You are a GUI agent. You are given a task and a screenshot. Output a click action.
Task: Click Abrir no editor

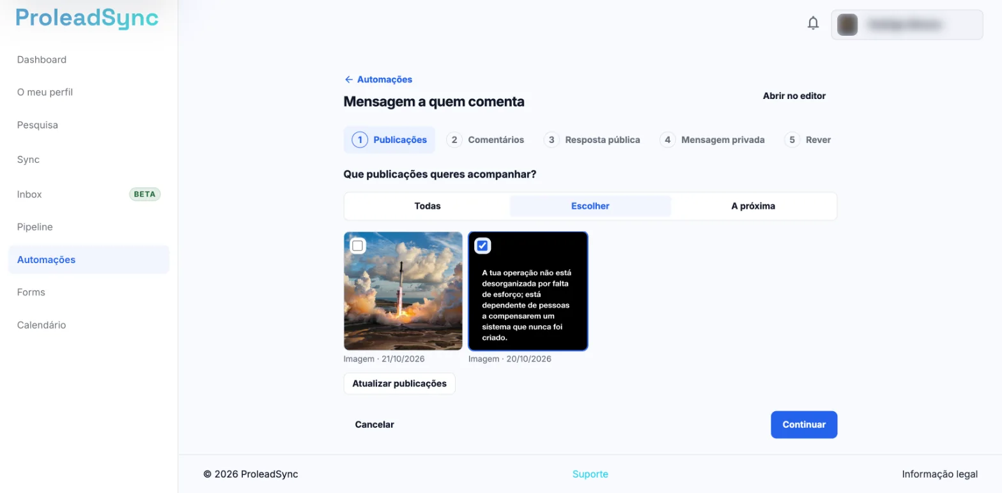794,96
